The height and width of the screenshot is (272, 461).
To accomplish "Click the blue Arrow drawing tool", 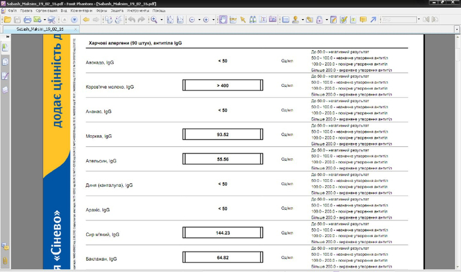I will coord(373,20).
